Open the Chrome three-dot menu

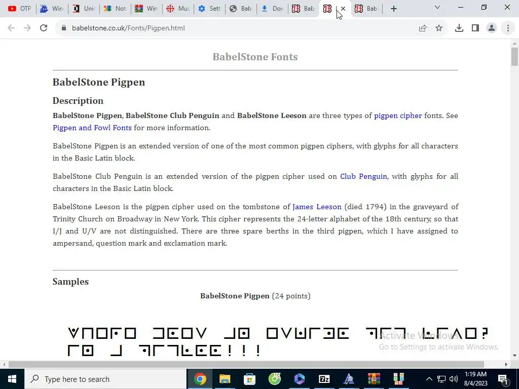[x=508, y=28]
